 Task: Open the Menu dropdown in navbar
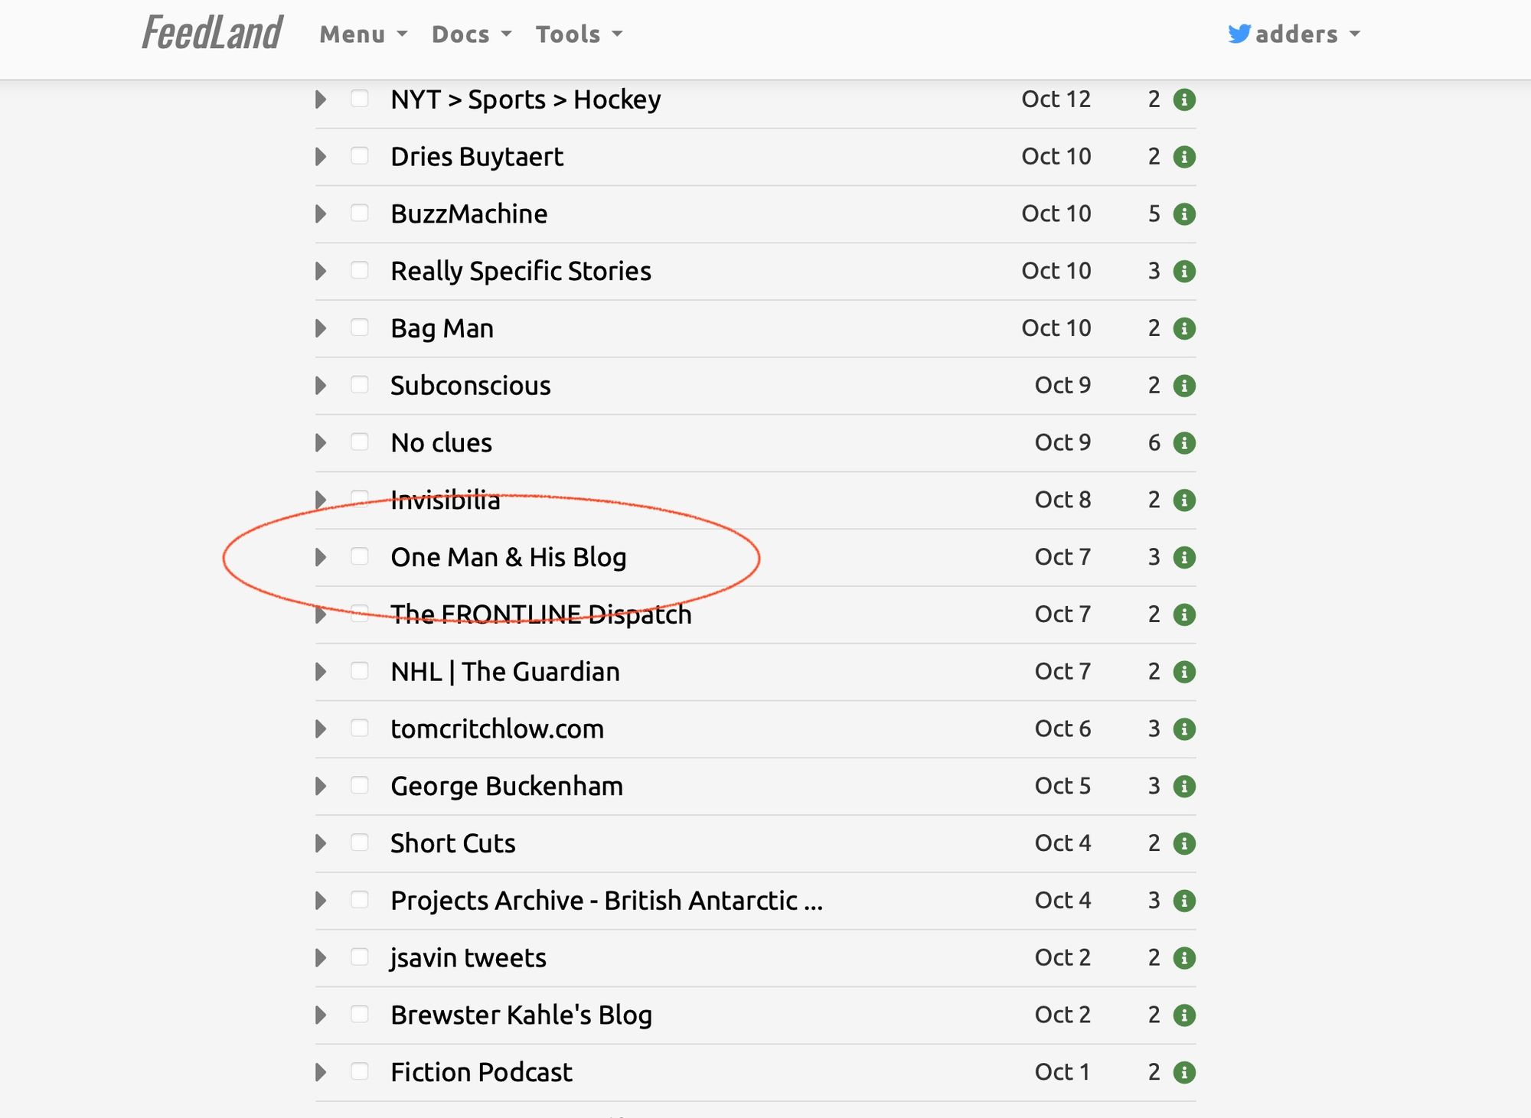point(363,34)
